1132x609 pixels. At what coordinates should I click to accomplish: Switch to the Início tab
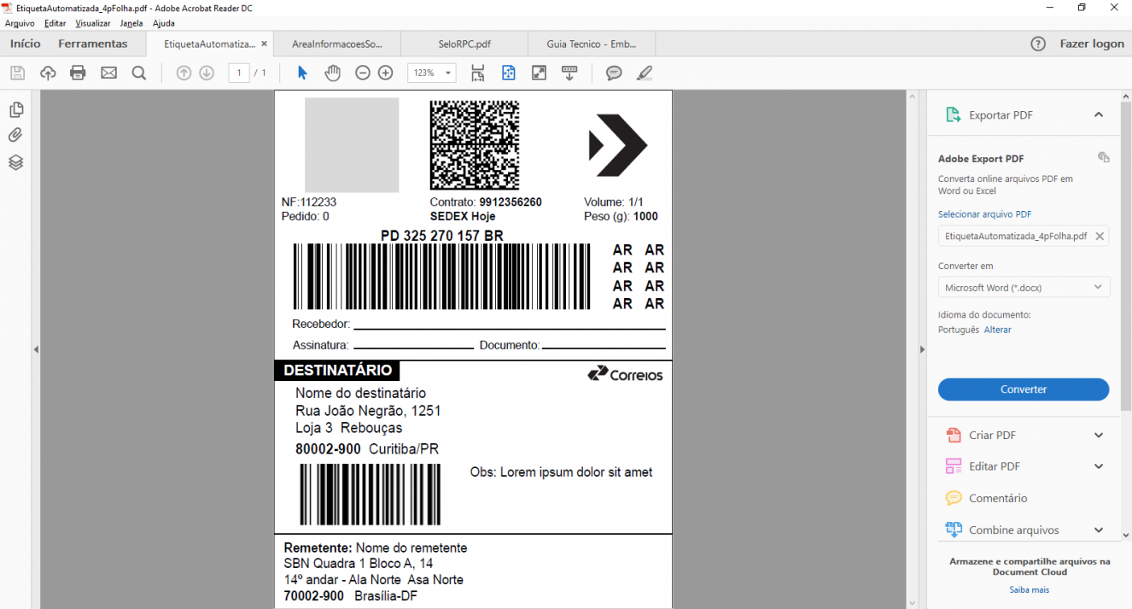(26, 44)
